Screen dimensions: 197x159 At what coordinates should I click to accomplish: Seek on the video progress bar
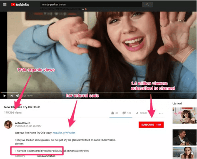pyautogui.click(x=98, y=92)
